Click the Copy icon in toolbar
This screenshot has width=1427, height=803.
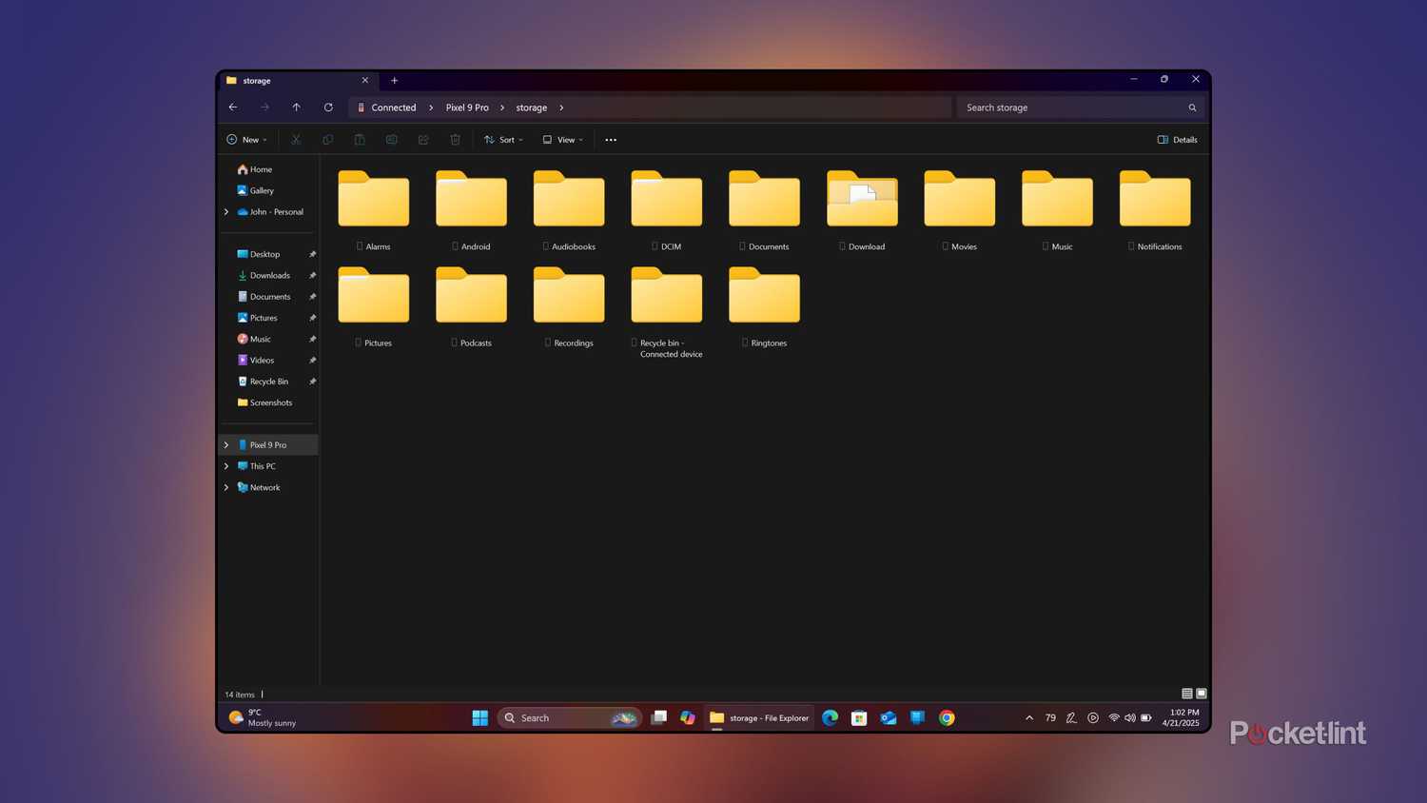[x=327, y=140]
